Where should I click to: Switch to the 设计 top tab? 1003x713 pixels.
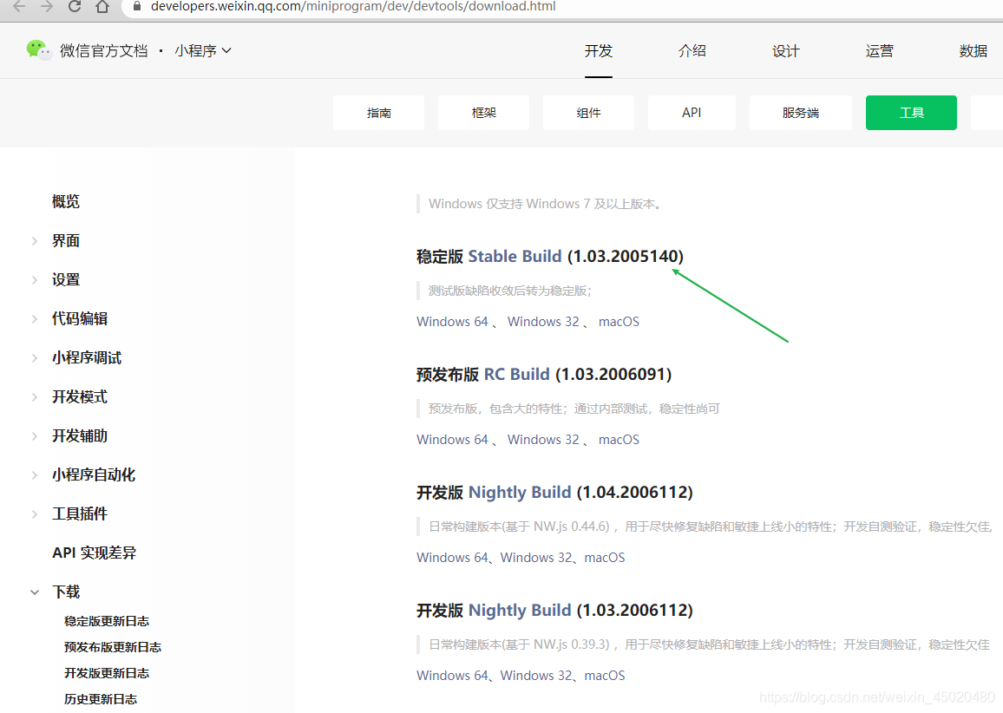point(785,51)
